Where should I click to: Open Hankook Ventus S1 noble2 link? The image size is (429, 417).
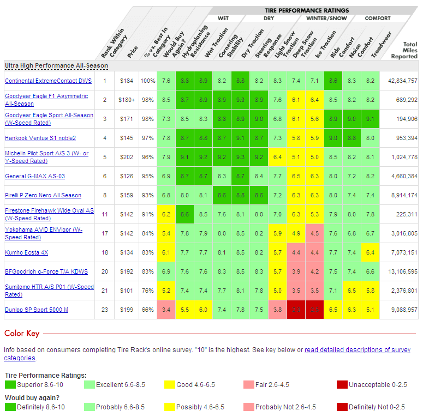(x=40, y=138)
